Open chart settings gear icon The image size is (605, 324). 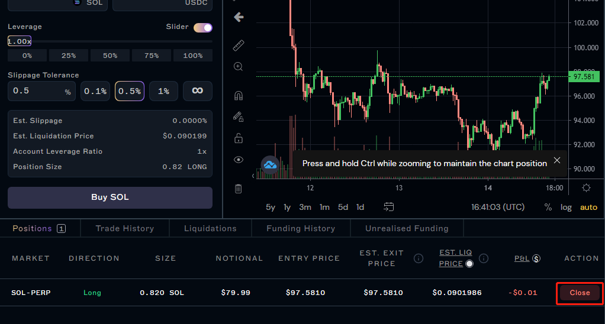[x=586, y=187]
